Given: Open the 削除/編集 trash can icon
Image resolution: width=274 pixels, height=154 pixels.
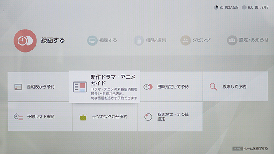Looking at the screenshot, I should tap(139, 41).
